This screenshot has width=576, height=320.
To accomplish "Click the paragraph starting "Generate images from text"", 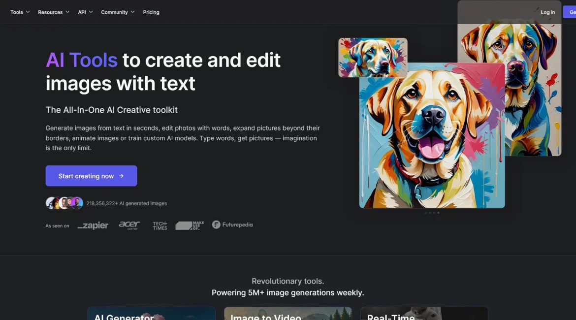I will pos(183,138).
